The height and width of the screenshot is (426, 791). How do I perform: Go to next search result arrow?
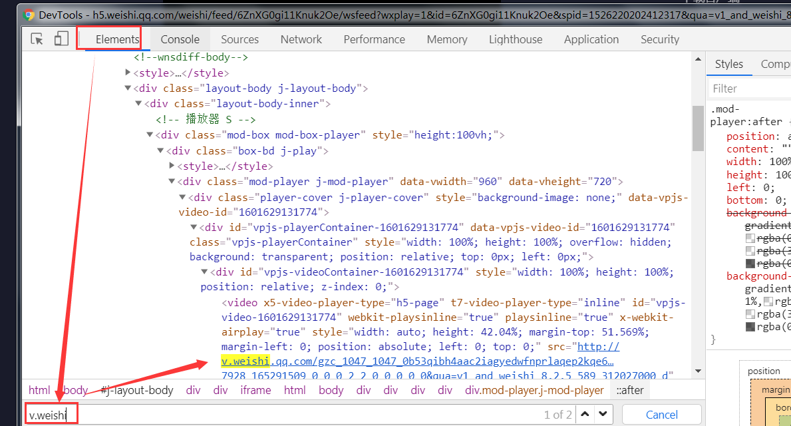click(603, 415)
